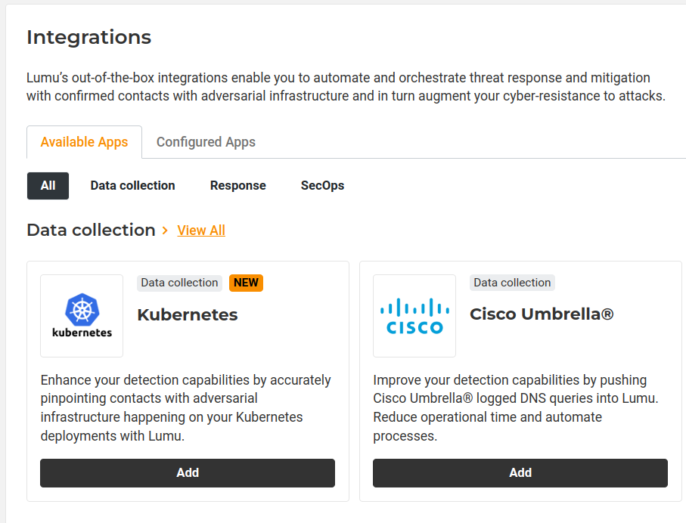Switch to the Available Apps tab

pyautogui.click(x=84, y=142)
